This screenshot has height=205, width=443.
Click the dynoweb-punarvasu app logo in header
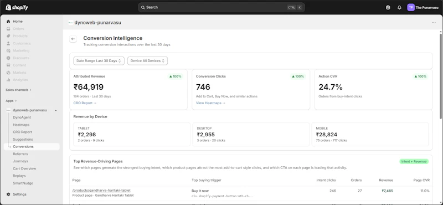pyautogui.click(x=71, y=23)
